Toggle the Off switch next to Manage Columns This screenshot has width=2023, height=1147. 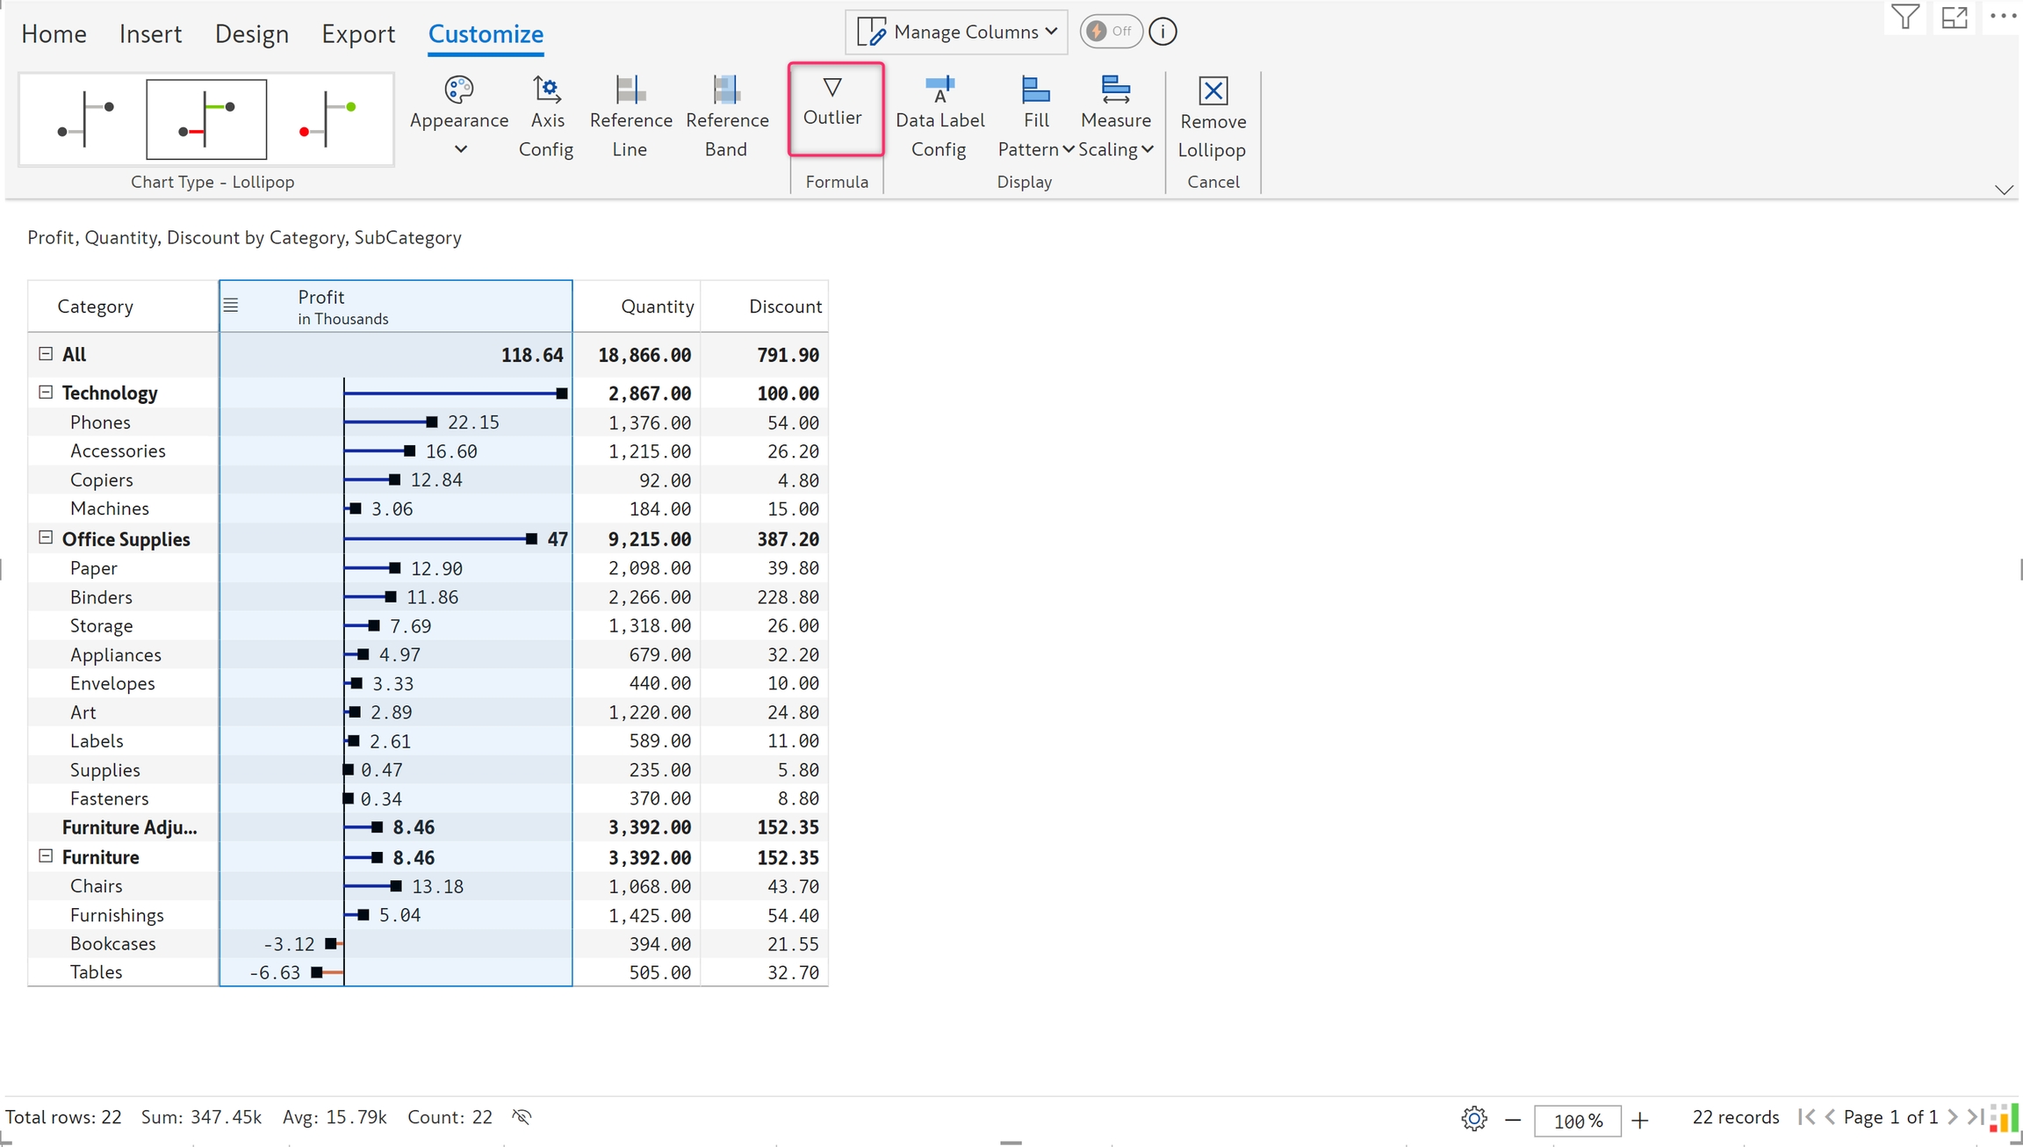pyautogui.click(x=1111, y=32)
